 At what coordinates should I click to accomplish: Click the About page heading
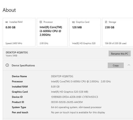click(x=9, y=10)
